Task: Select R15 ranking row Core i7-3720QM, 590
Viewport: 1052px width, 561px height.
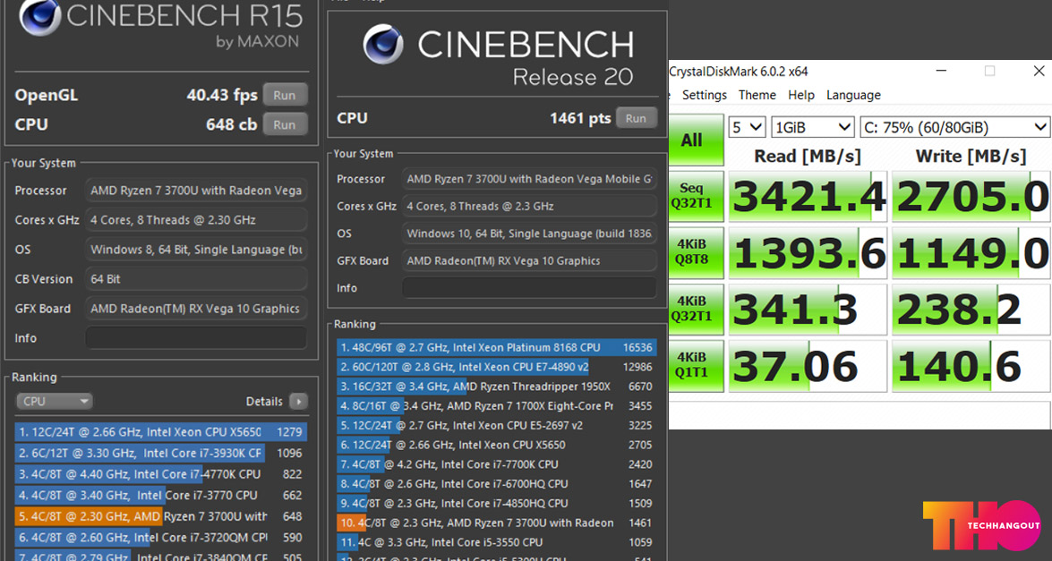Action: pyautogui.click(x=161, y=538)
